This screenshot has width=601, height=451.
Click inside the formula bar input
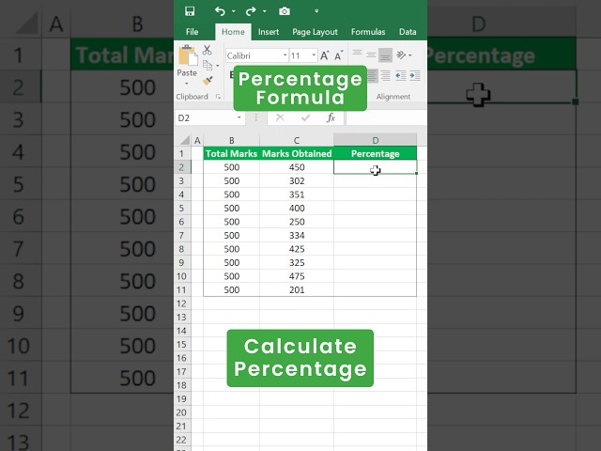(x=386, y=117)
